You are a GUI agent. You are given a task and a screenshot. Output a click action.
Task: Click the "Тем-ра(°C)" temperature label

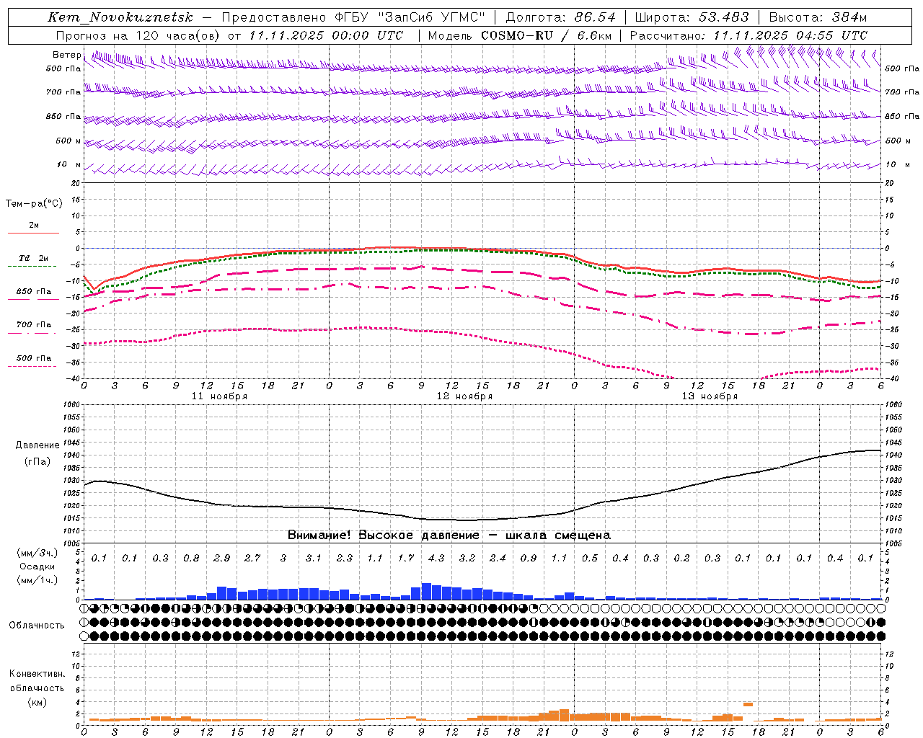tap(34, 204)
